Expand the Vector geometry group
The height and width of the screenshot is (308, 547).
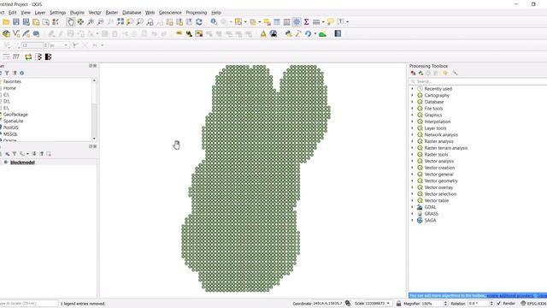coord(412,181)
